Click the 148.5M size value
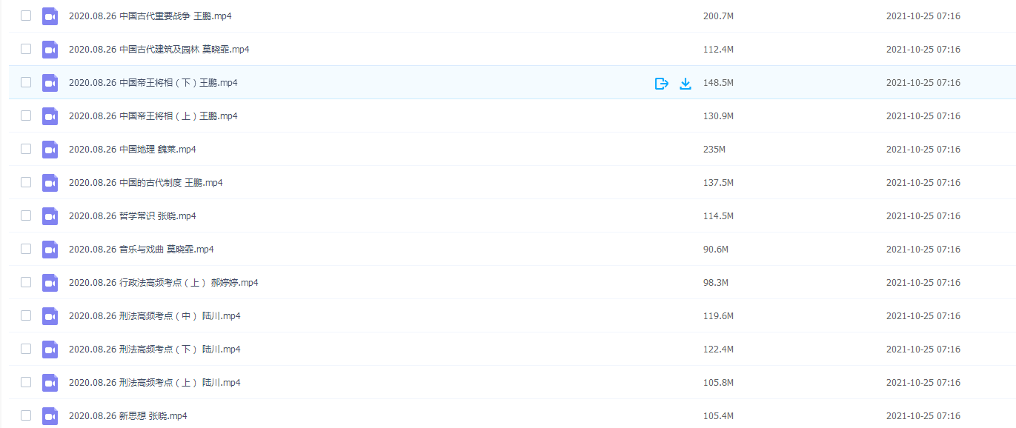1016x428 pixels. pyautogui.click(x=718, y=83)
